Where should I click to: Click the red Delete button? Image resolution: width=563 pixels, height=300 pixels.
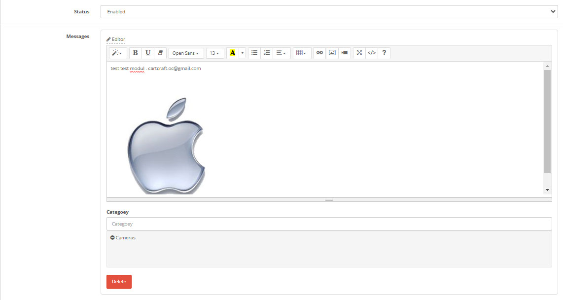click(x=119, y=282)
